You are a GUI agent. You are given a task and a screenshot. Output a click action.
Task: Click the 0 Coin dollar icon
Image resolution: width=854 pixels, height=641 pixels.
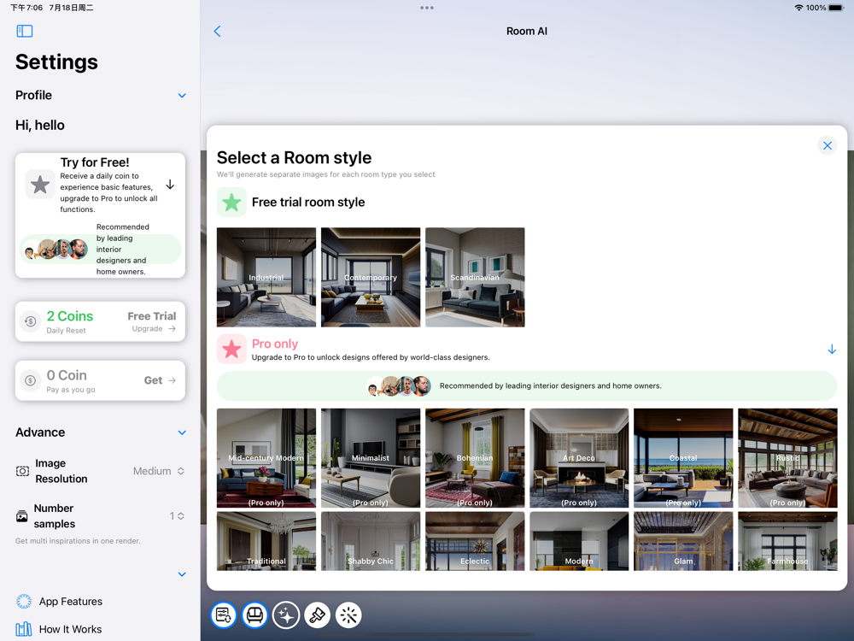coord(31,380)
